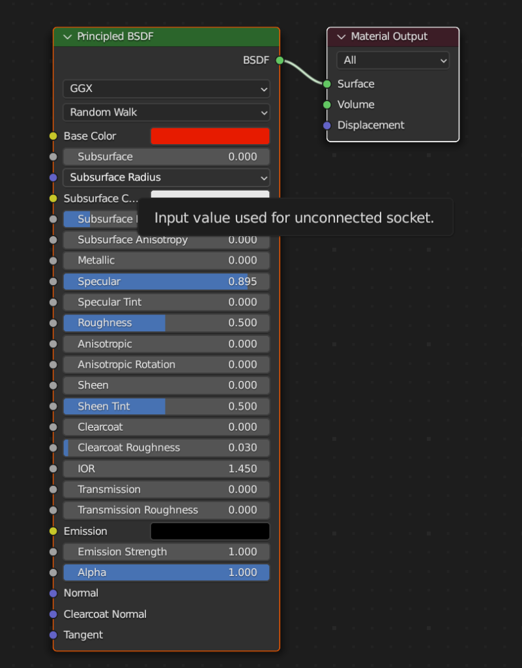
Task: Click the Clearcoat Normal input socket
Action: point(53,614)
